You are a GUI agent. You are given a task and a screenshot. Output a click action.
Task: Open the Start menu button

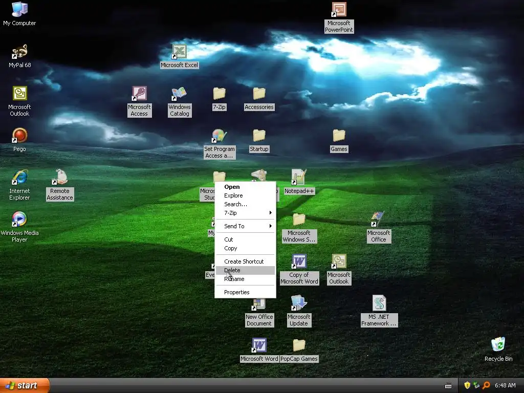(x=25, y=386)
